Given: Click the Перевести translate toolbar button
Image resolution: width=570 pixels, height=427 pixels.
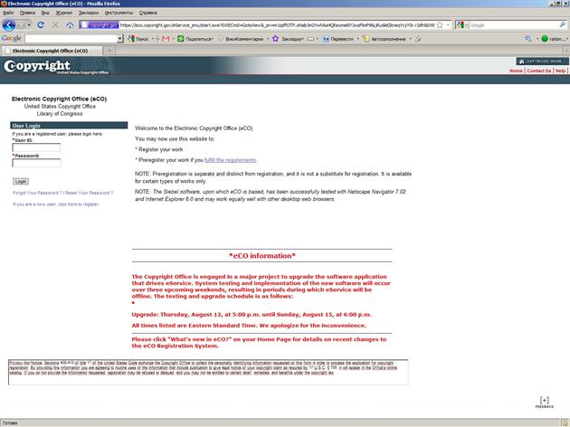Looking at the screenshot, I should tap(338, 39).
